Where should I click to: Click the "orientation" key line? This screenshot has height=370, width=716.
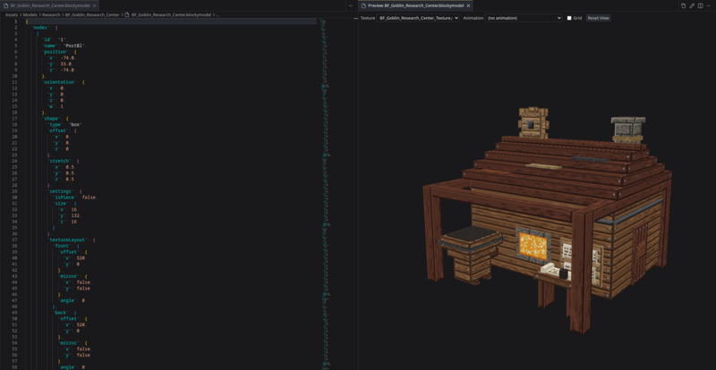pos(63,82)
